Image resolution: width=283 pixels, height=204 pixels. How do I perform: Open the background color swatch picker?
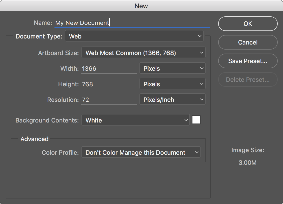(196, 120)
